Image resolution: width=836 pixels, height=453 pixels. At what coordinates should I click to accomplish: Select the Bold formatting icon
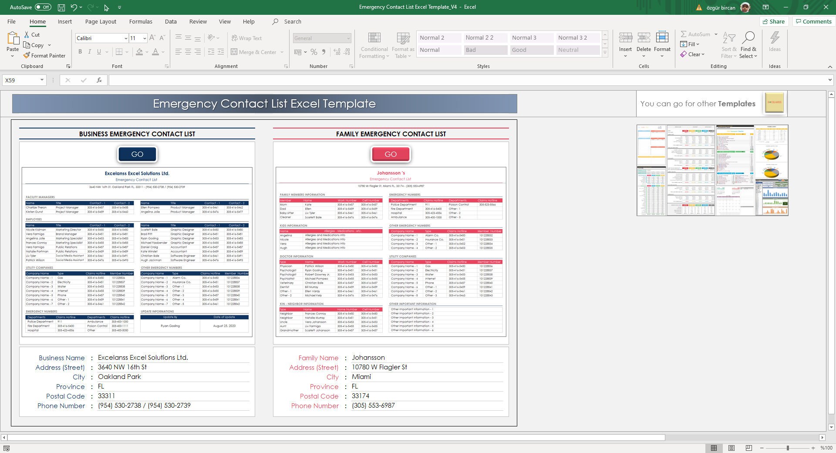click(80, 51)
